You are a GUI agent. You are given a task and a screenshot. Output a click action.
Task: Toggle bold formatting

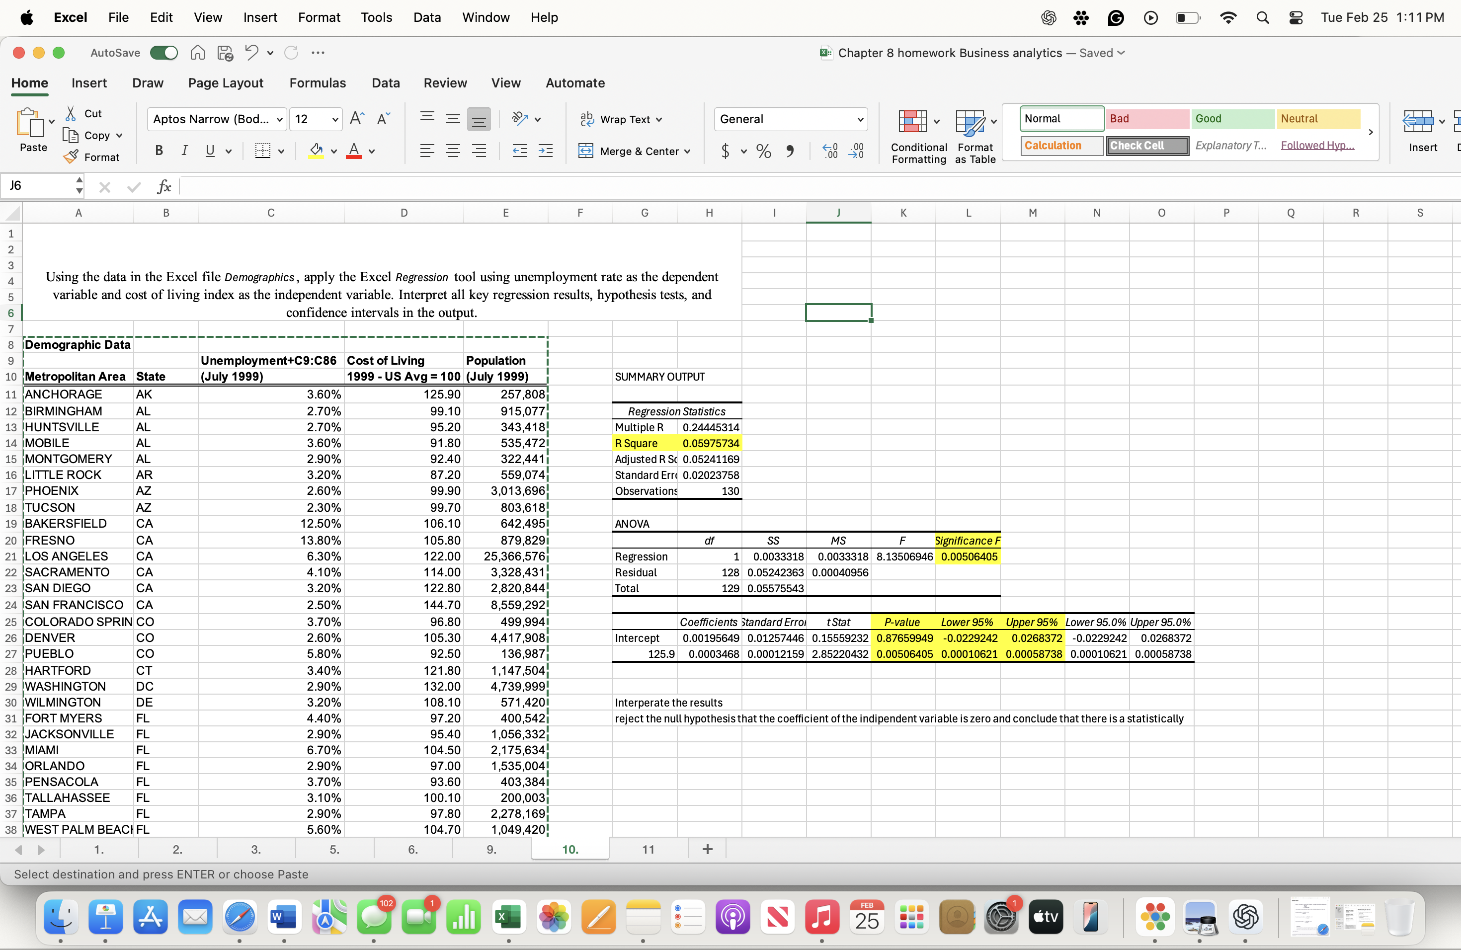pyautogui.click(x=159, y=151)
